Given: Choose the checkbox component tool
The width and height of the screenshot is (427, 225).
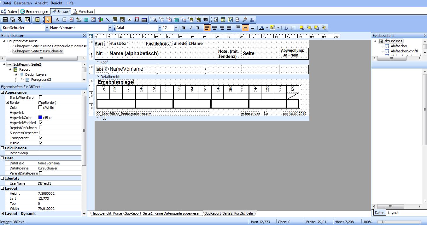Looking at the screenshot, I should [130, 20].
